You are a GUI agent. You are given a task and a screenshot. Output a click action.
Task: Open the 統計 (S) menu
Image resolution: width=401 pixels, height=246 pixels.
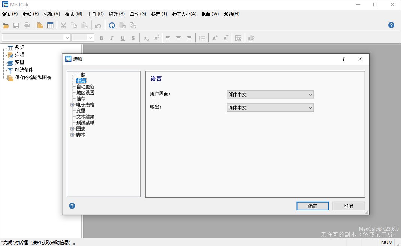tap(117, 14)
